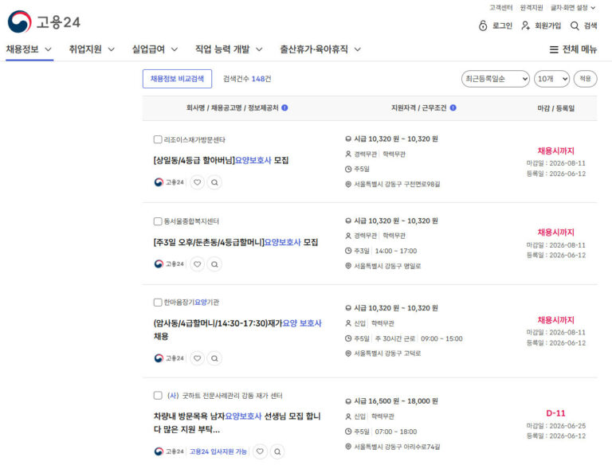Click the 회원가입 person icon
This screenshot has height=465, width=612.
(526, 25)
